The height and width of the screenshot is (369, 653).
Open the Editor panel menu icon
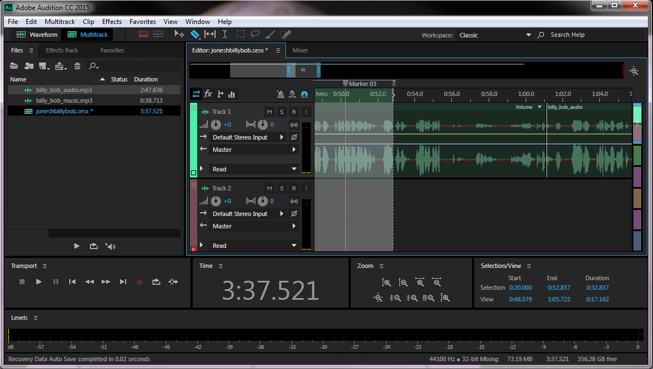[x=278, y=50]
